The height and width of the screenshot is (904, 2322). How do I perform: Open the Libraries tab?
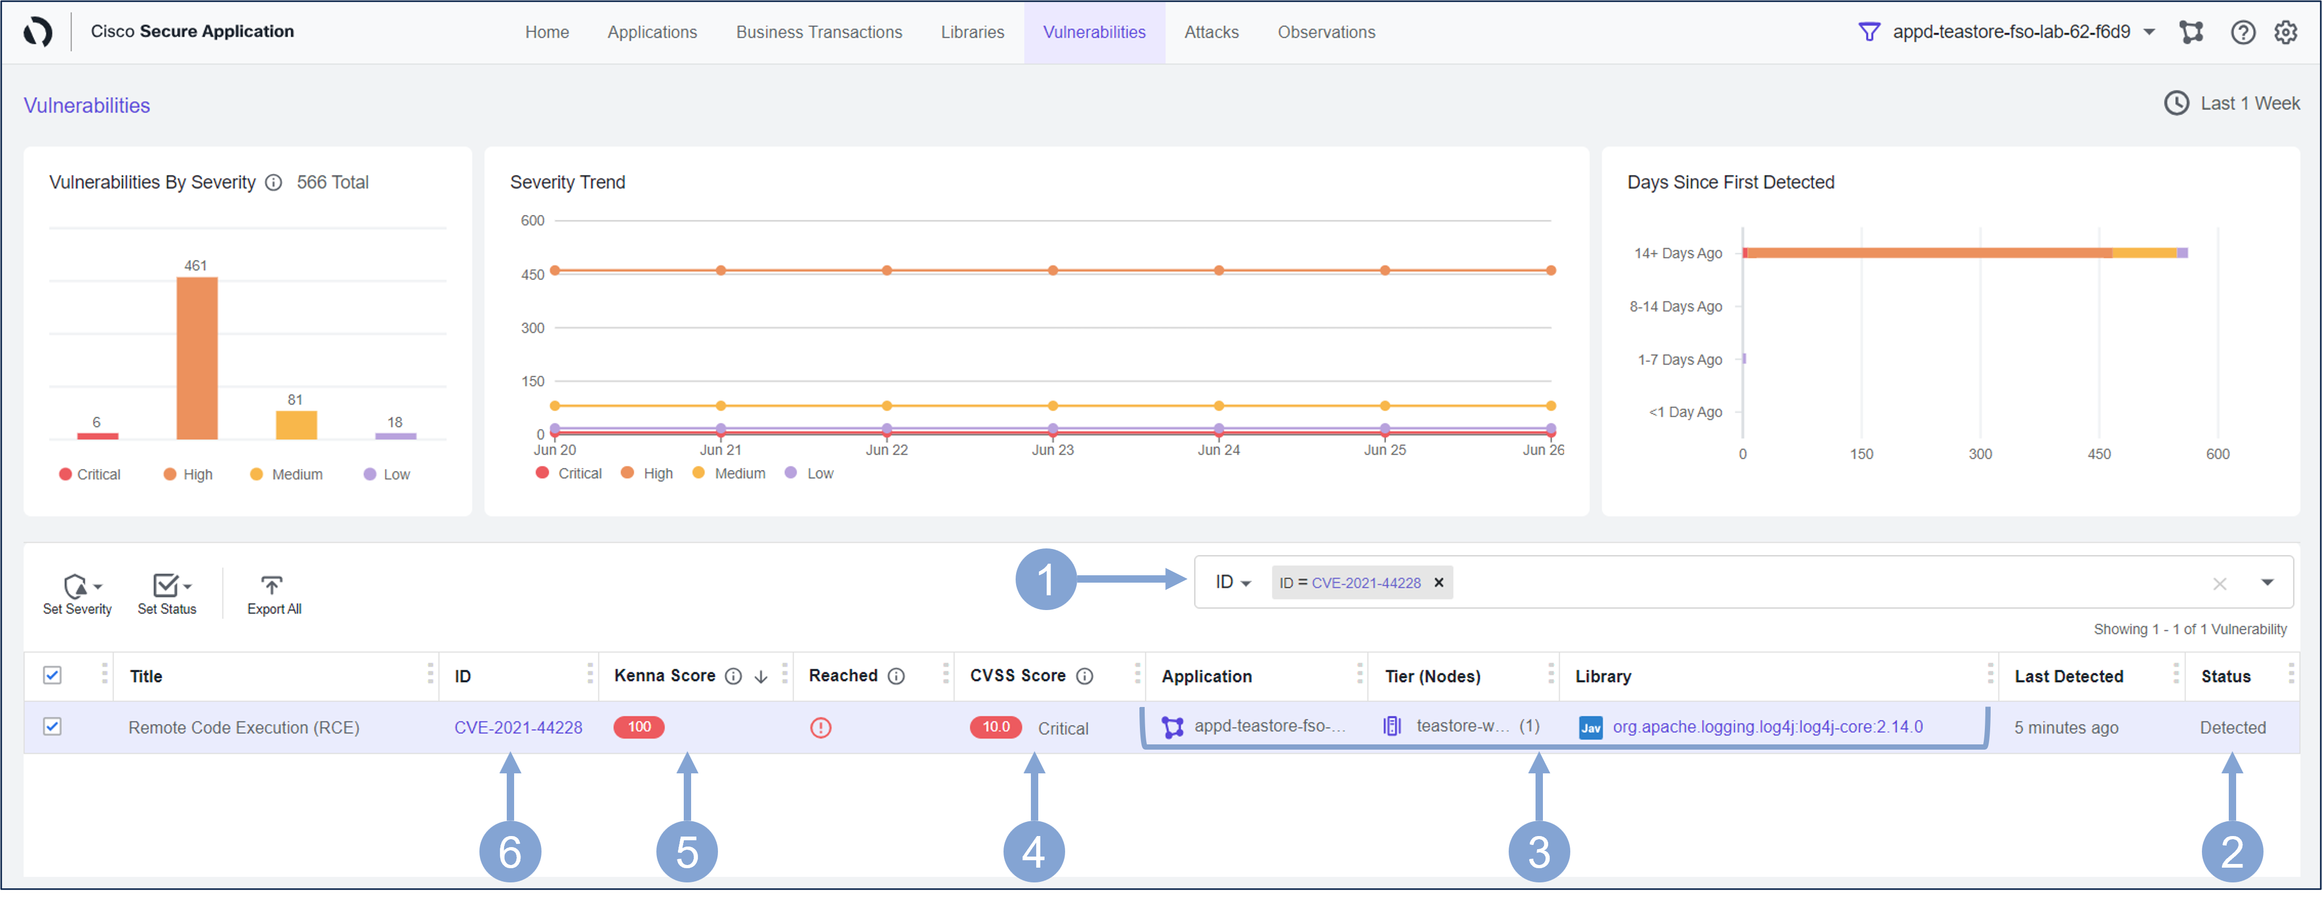tap(972, 33)
